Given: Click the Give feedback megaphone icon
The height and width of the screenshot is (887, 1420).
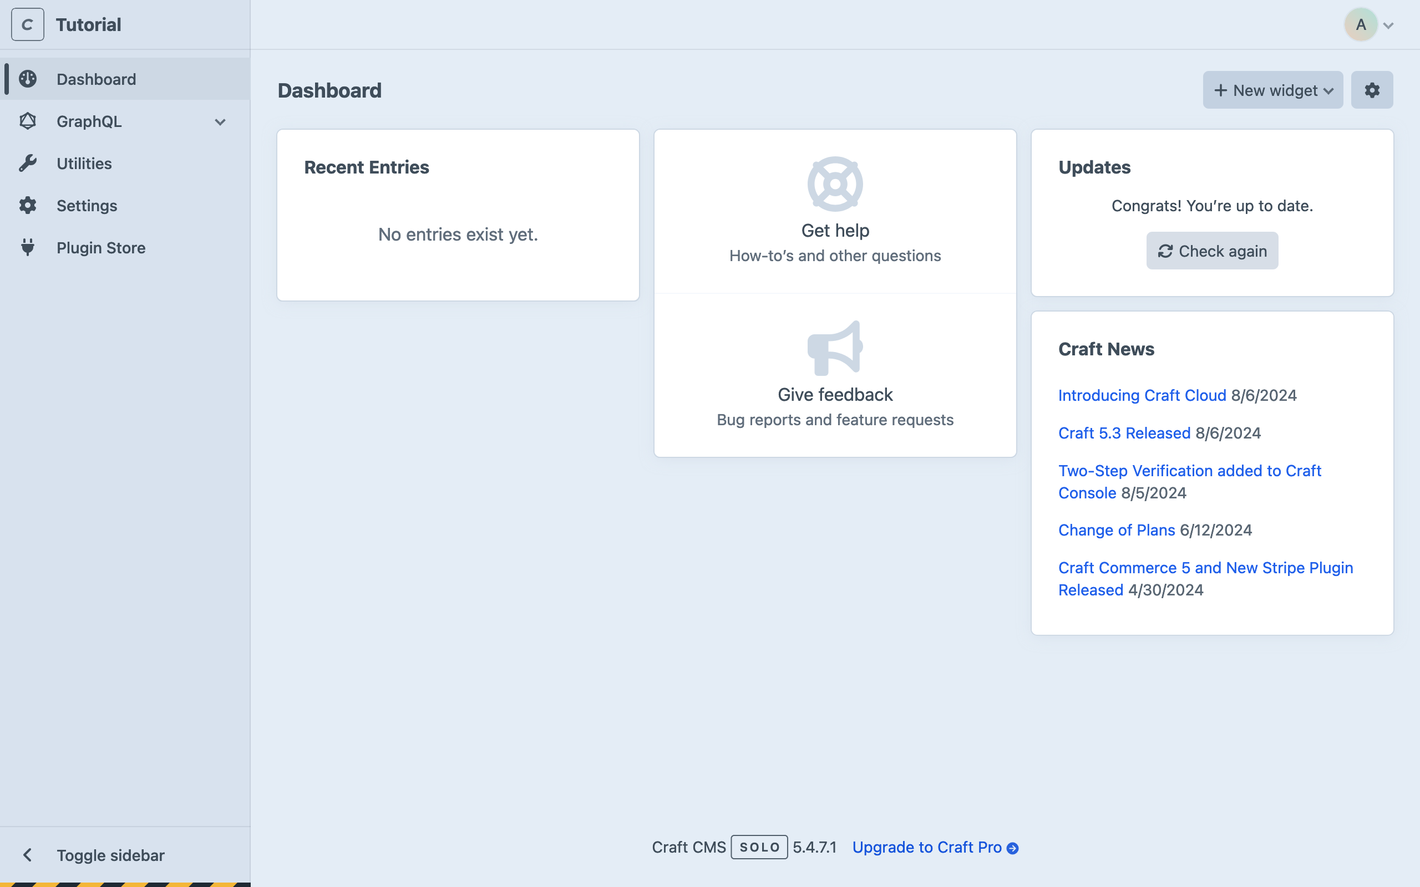Looking at the screenshot, I should point(834,347).
